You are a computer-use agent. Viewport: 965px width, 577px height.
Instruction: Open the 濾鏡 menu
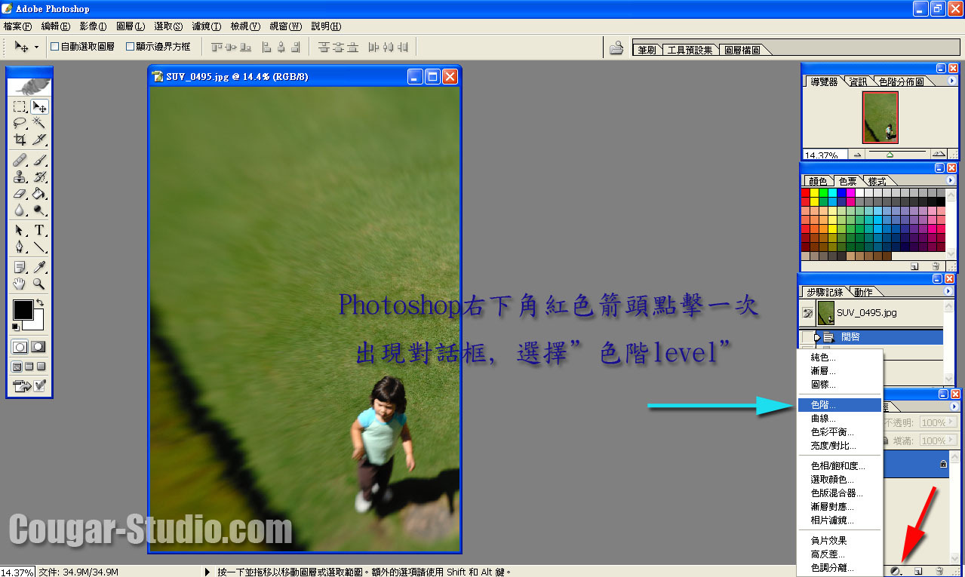pos(206,26)
